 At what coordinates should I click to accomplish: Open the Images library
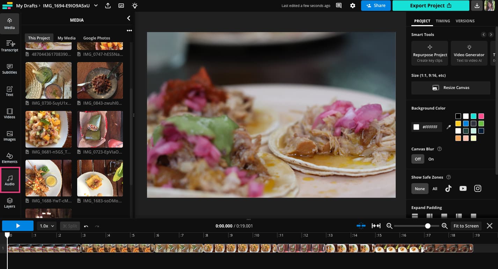click(x=9, y=135)
